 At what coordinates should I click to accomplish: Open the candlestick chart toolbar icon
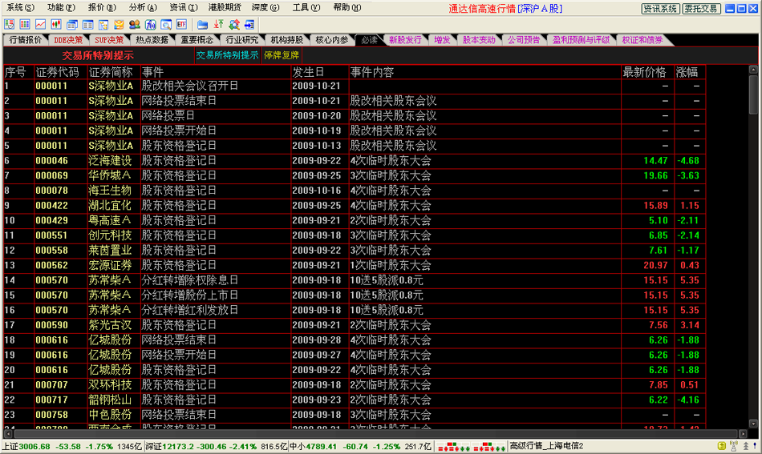(56, 24)
